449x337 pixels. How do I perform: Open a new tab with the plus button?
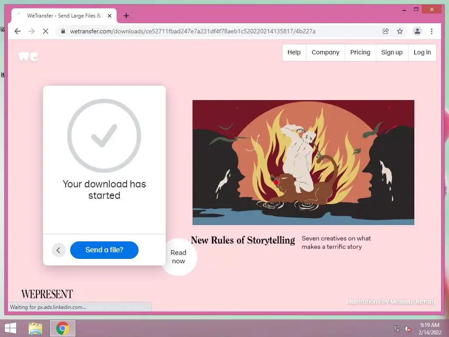coord(126,16)
